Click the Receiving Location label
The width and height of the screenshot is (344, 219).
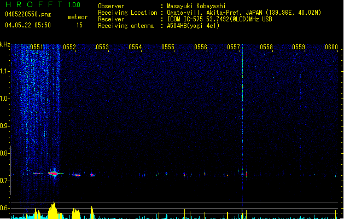127,13
